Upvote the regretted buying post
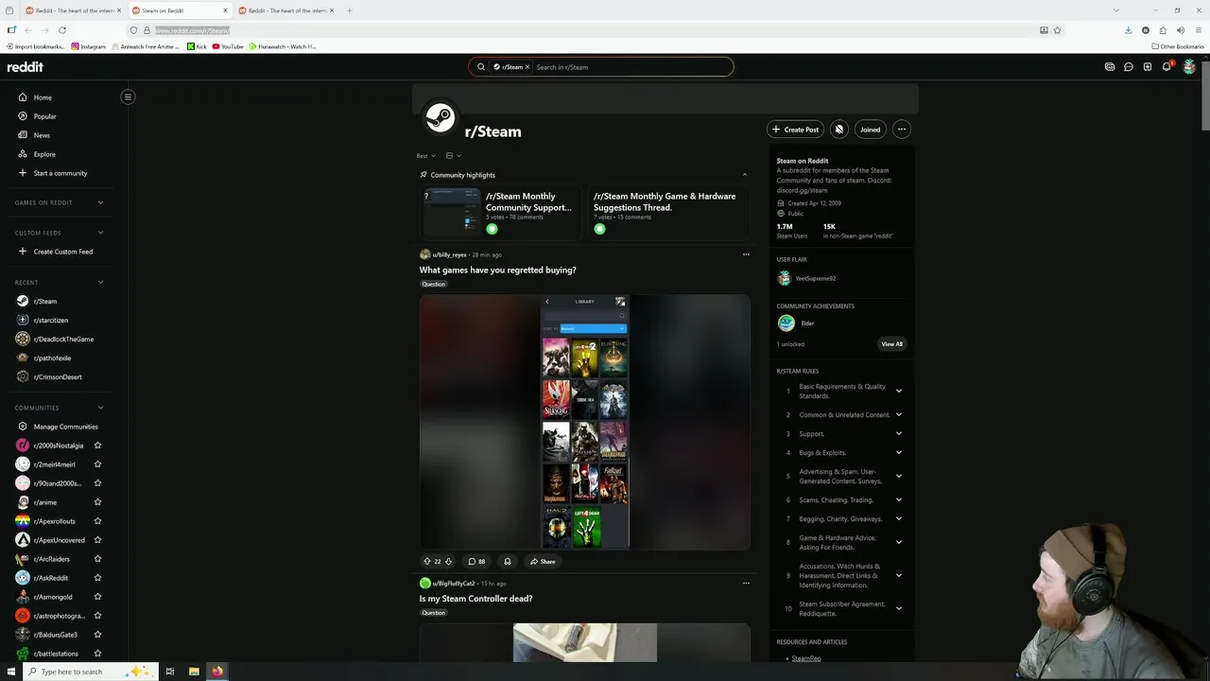The height and width of the screenshot is (681, 1210). click(x=427, y=561)
